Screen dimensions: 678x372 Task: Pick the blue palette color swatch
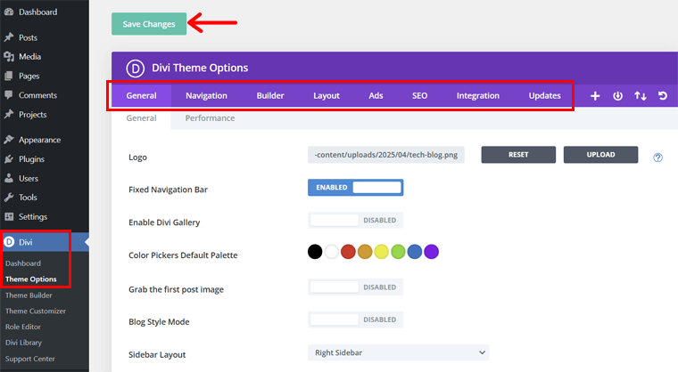tap(415, 252)
